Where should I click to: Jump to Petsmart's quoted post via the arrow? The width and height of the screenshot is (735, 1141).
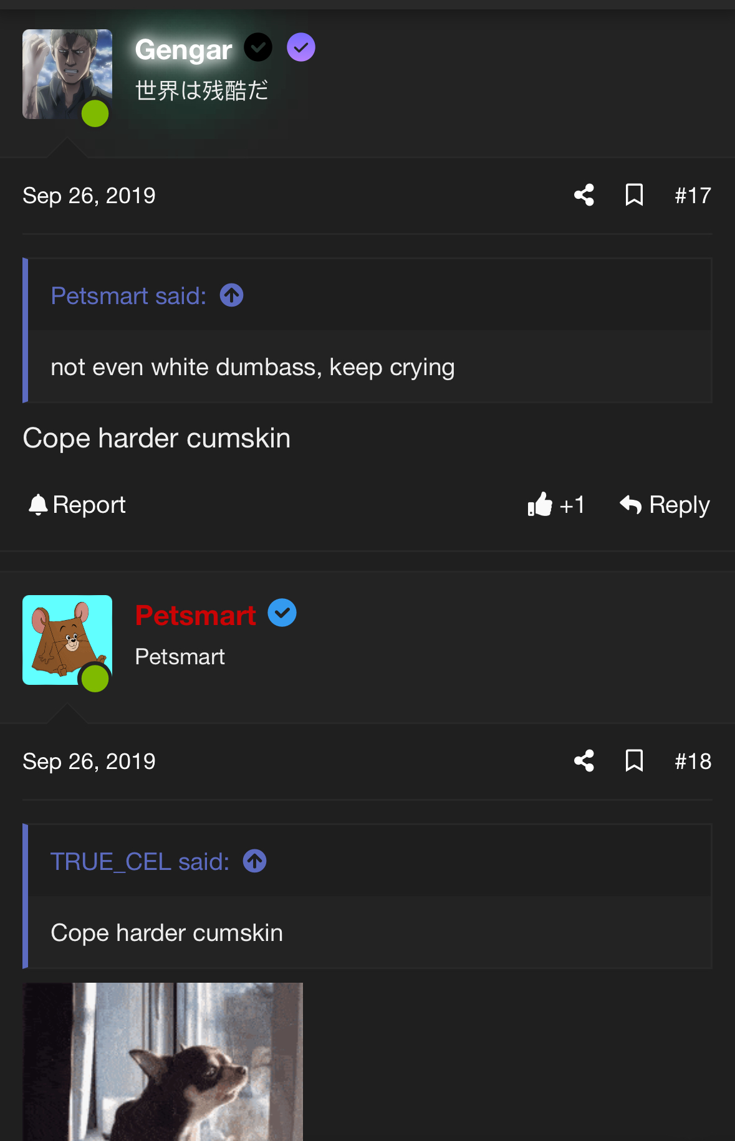tap(232, 295)
